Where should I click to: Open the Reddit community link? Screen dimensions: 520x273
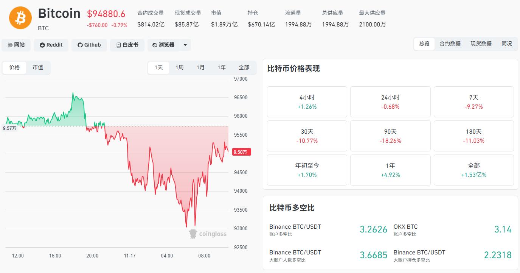pos(51,45)
